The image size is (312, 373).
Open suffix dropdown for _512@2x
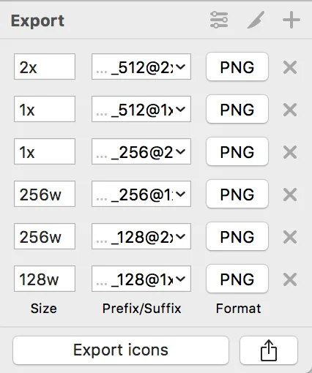(x=181, y=67)
